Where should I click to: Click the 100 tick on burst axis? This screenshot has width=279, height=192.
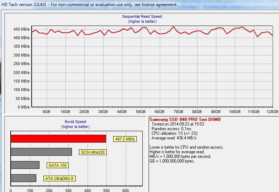tap(30, 190)
